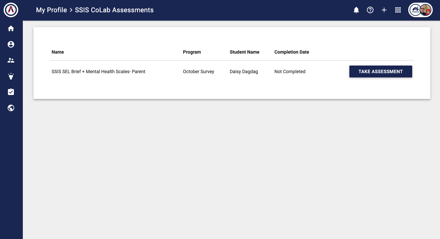Open the people group icon in the sidebar
This screenshot has height=239, width=440.
11,60
